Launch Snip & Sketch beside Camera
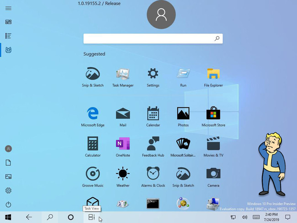The image size is (297, 223). [183, 177]
